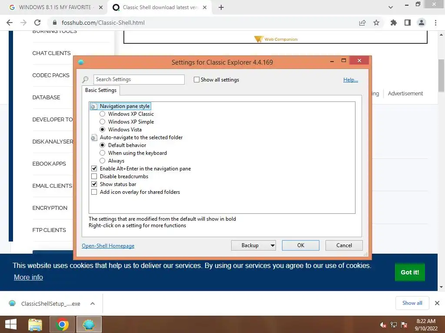
Task: Click the muted volume tray icon
Action: [383, 325]
